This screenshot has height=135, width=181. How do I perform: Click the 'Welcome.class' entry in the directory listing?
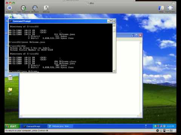click(67, 61)
